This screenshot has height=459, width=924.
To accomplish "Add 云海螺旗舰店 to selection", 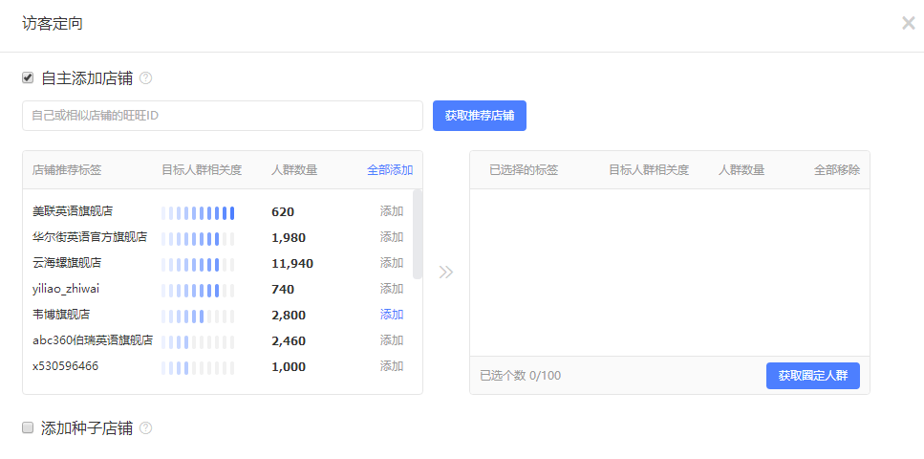I will click(x=392, y=263).
